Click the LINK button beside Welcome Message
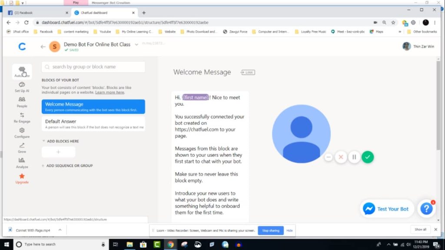Image resolution: width=445 pixels, height=250 pixels. click(x=248, y=72)
